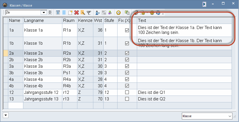Uncheck Fix checkbox for class 2a
The width and height of the screenshot is (239, 122).
pyautogui.click(x=127, y=53)
